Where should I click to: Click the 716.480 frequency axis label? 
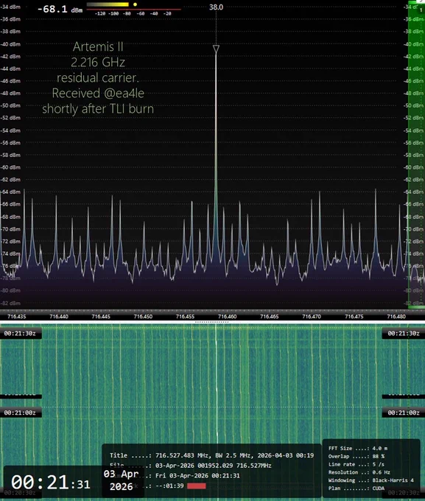point(396,316)
